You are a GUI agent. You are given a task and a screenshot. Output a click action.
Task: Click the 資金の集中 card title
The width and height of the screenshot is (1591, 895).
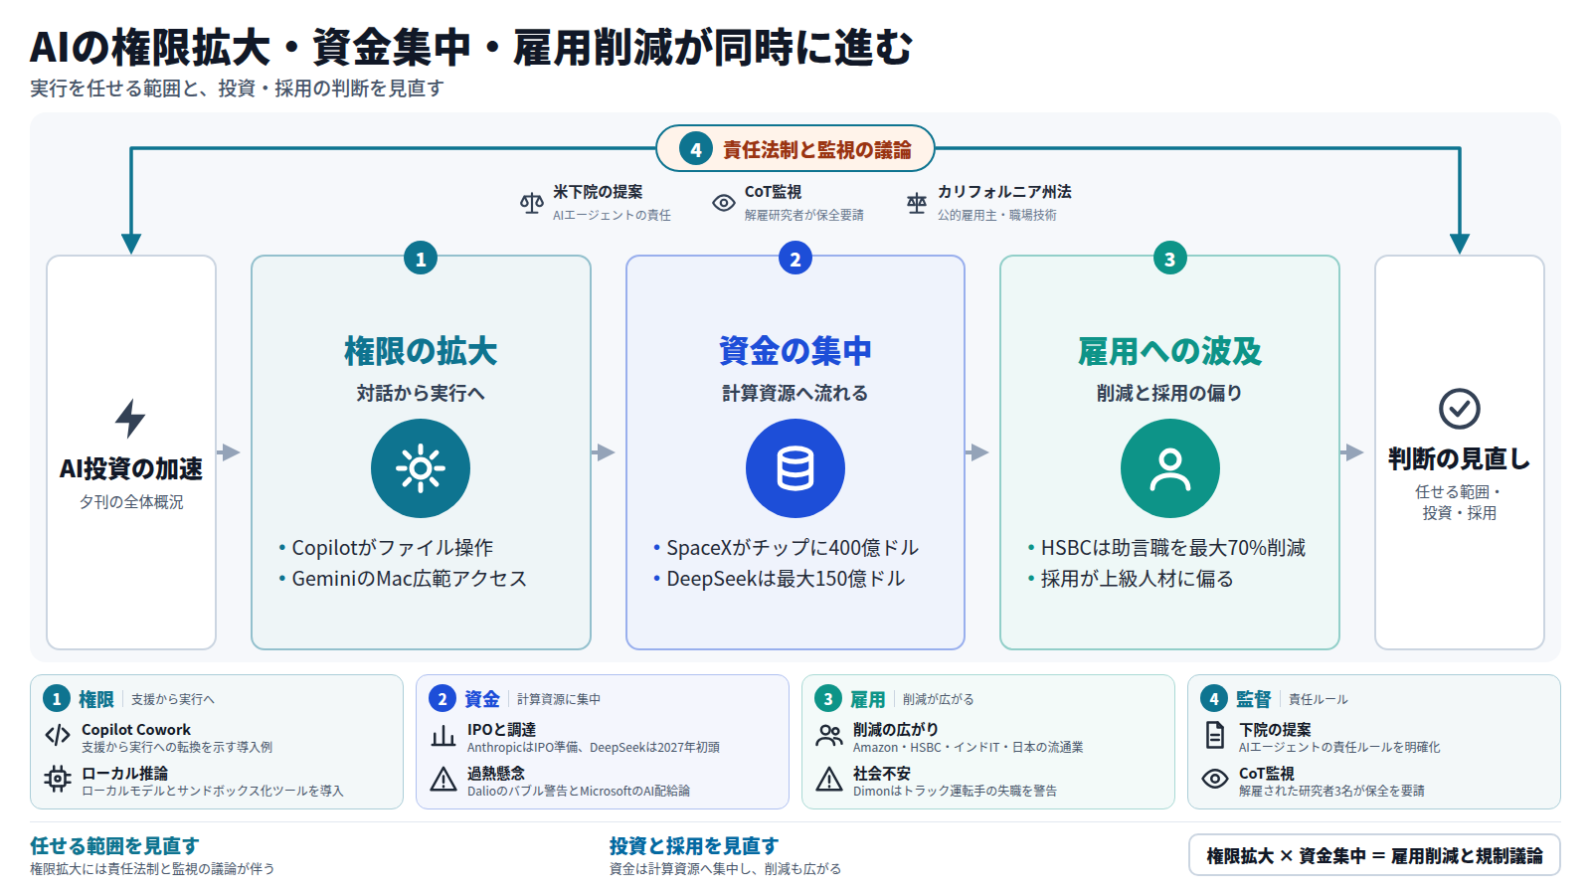(795, 351)
